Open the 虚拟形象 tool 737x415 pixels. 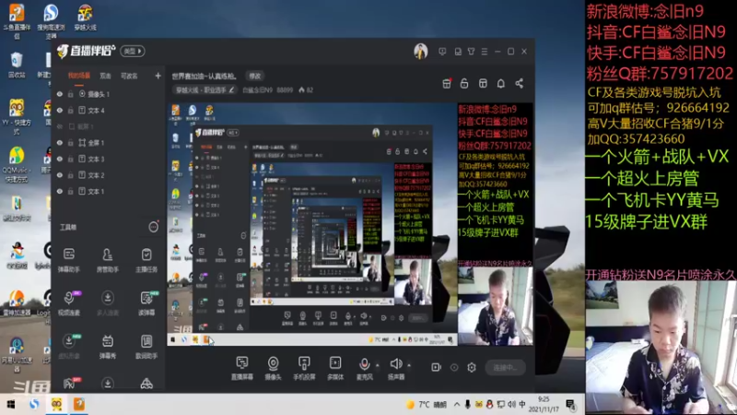coord(69,347)
